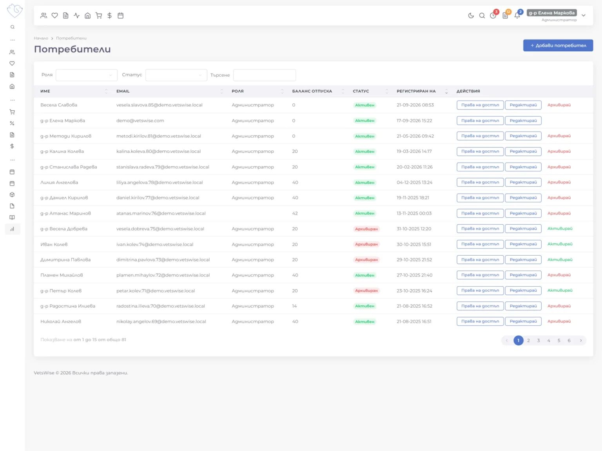Expand the Статус filter dropdown
Image resolution: width=602 pixels, height=451 pixels.
point(176,75)
